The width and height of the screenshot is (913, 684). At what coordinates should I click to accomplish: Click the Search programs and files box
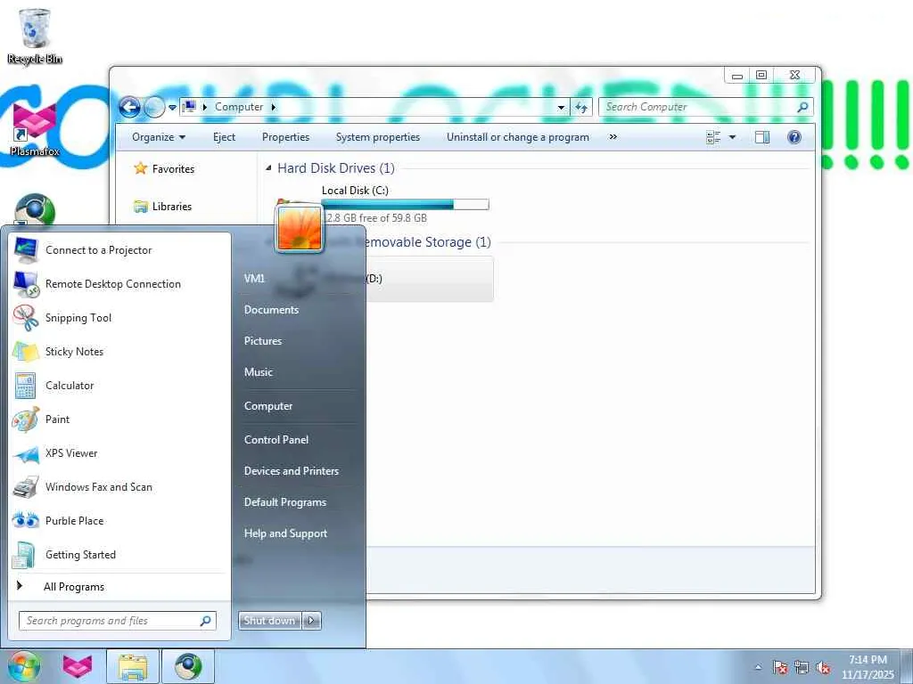[117, 621]
